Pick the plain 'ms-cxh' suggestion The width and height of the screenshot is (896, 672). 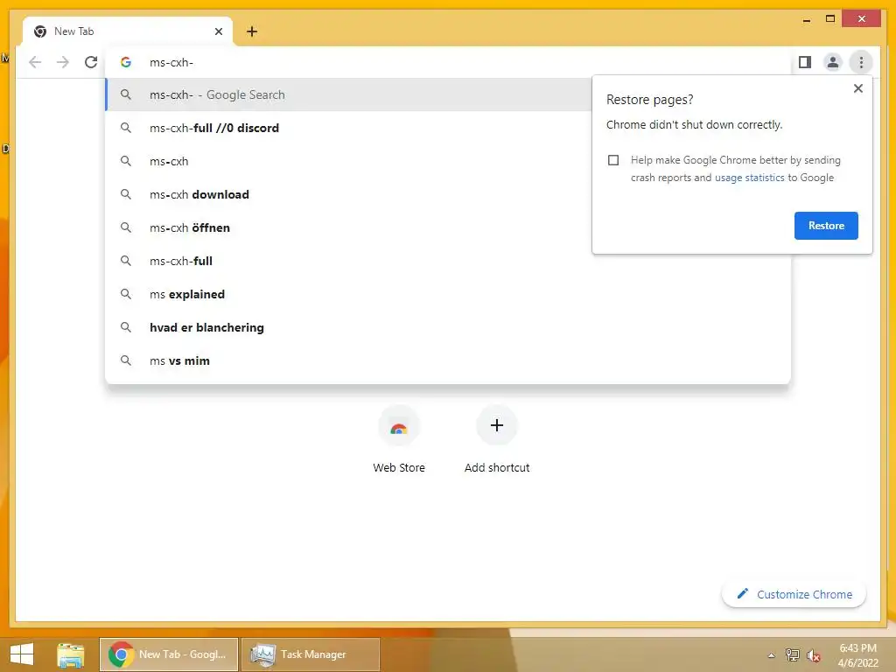coord(348,161)
